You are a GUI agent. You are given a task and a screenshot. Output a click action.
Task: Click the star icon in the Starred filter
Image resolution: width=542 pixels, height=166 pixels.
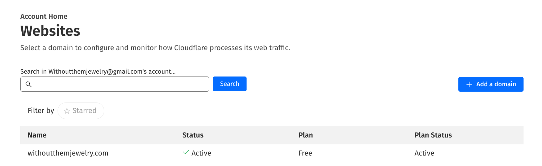pyautogui.click(x=67, y=111)
